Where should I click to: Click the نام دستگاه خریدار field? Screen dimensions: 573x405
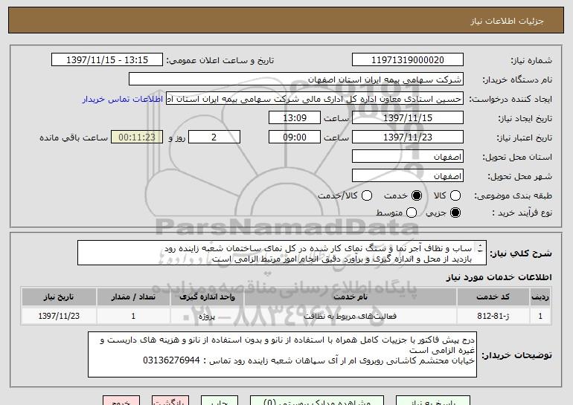click(296, 80)
